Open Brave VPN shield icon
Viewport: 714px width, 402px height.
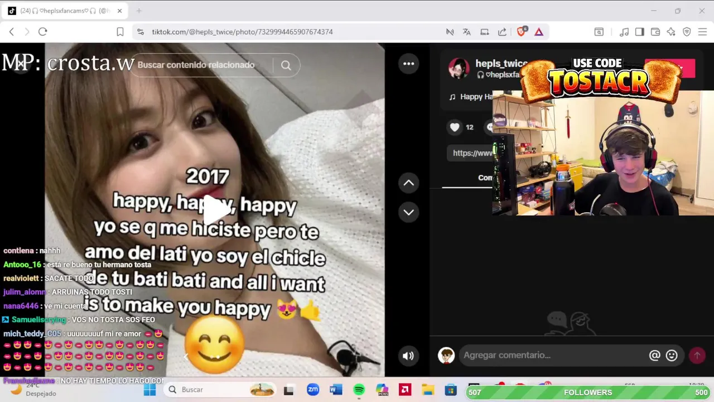687,32
